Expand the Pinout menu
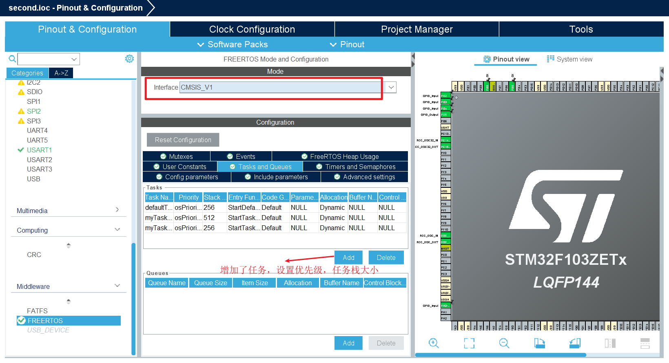This screenshot has width=669, height=363. coord(347,44)
